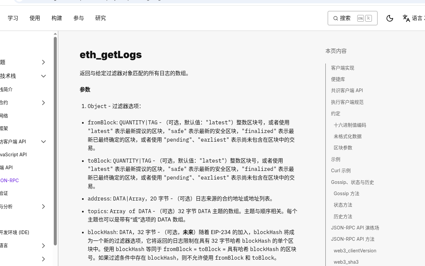Click the eth_getLogs page heading

111,55
